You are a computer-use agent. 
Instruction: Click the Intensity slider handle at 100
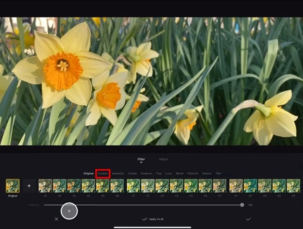tap(242, 205)
